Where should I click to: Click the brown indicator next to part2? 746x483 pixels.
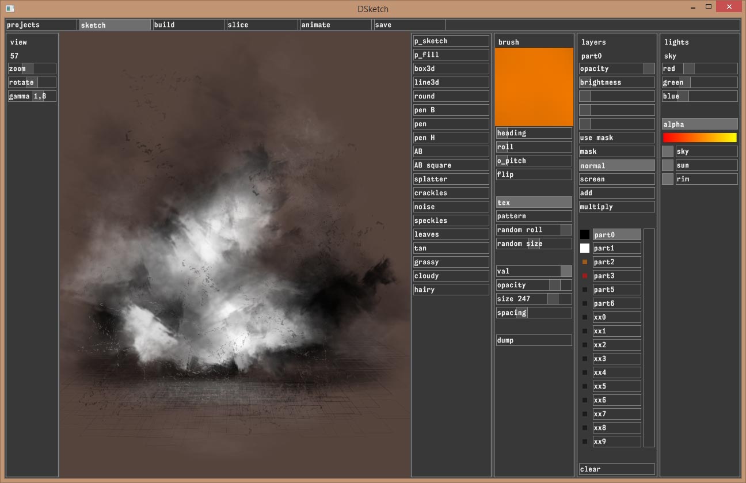pyautogui.click(x=585, y=262)
